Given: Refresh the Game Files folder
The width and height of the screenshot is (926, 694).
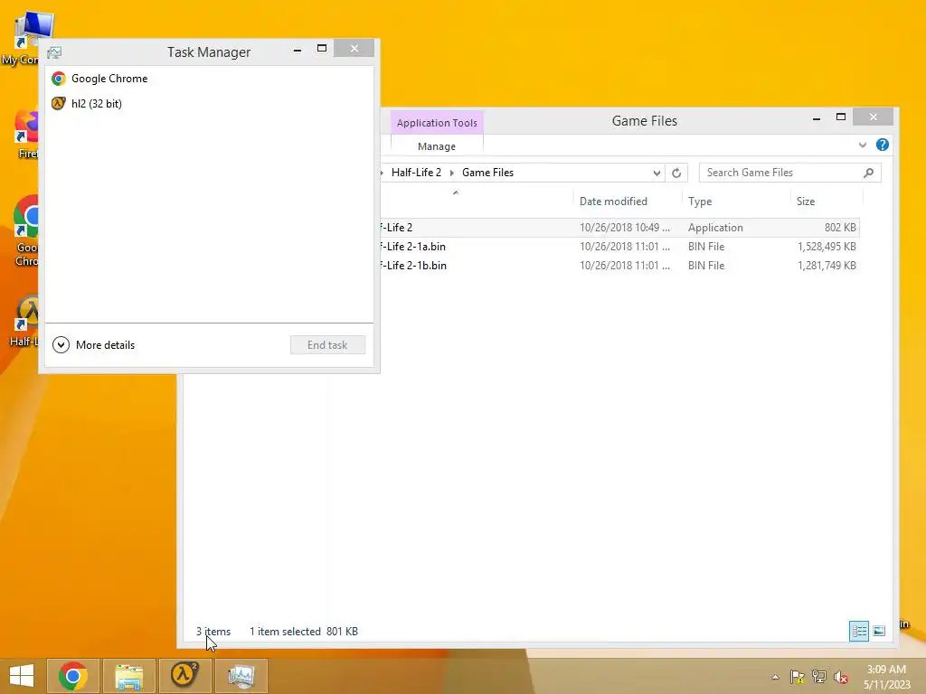Looking at the screenshot, I should coord(676,173).
